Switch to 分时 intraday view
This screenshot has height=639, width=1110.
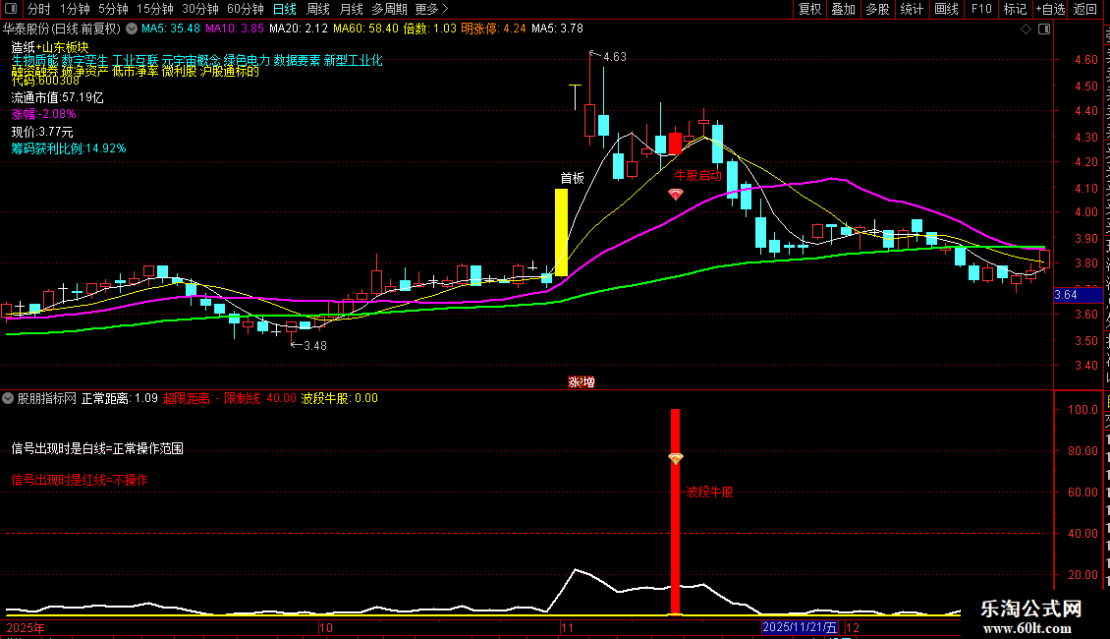click(39, 9)
